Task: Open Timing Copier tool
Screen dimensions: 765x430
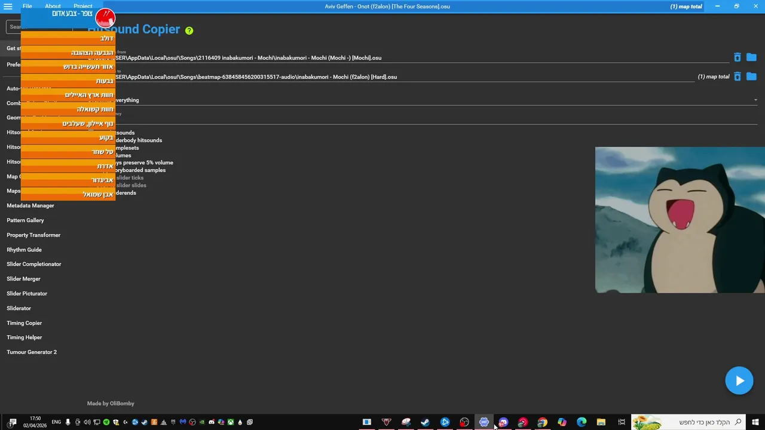Action: [x=25, y=323]
